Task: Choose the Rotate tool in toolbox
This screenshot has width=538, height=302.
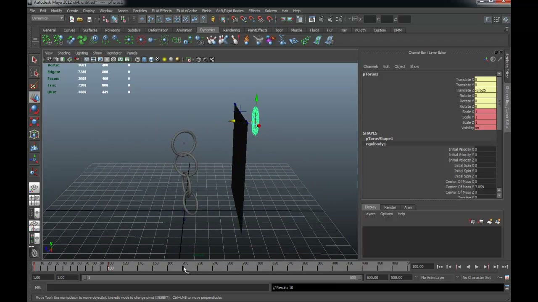Action: pos(34,110)
